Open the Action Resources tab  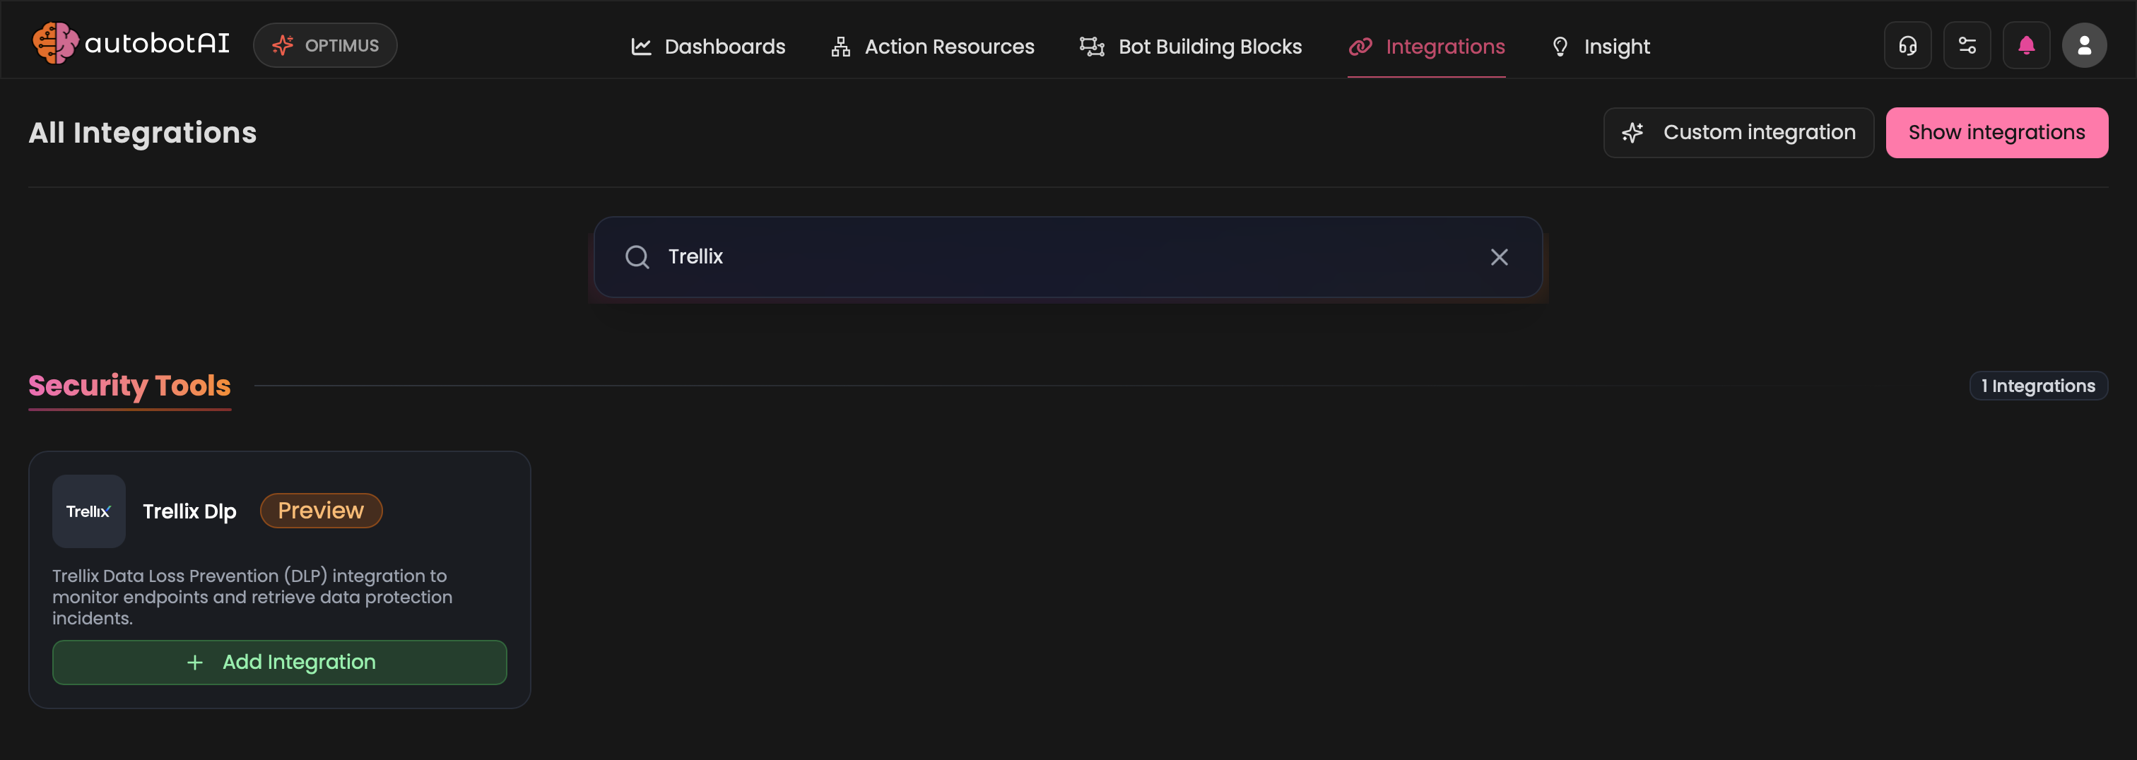point(932,47)
